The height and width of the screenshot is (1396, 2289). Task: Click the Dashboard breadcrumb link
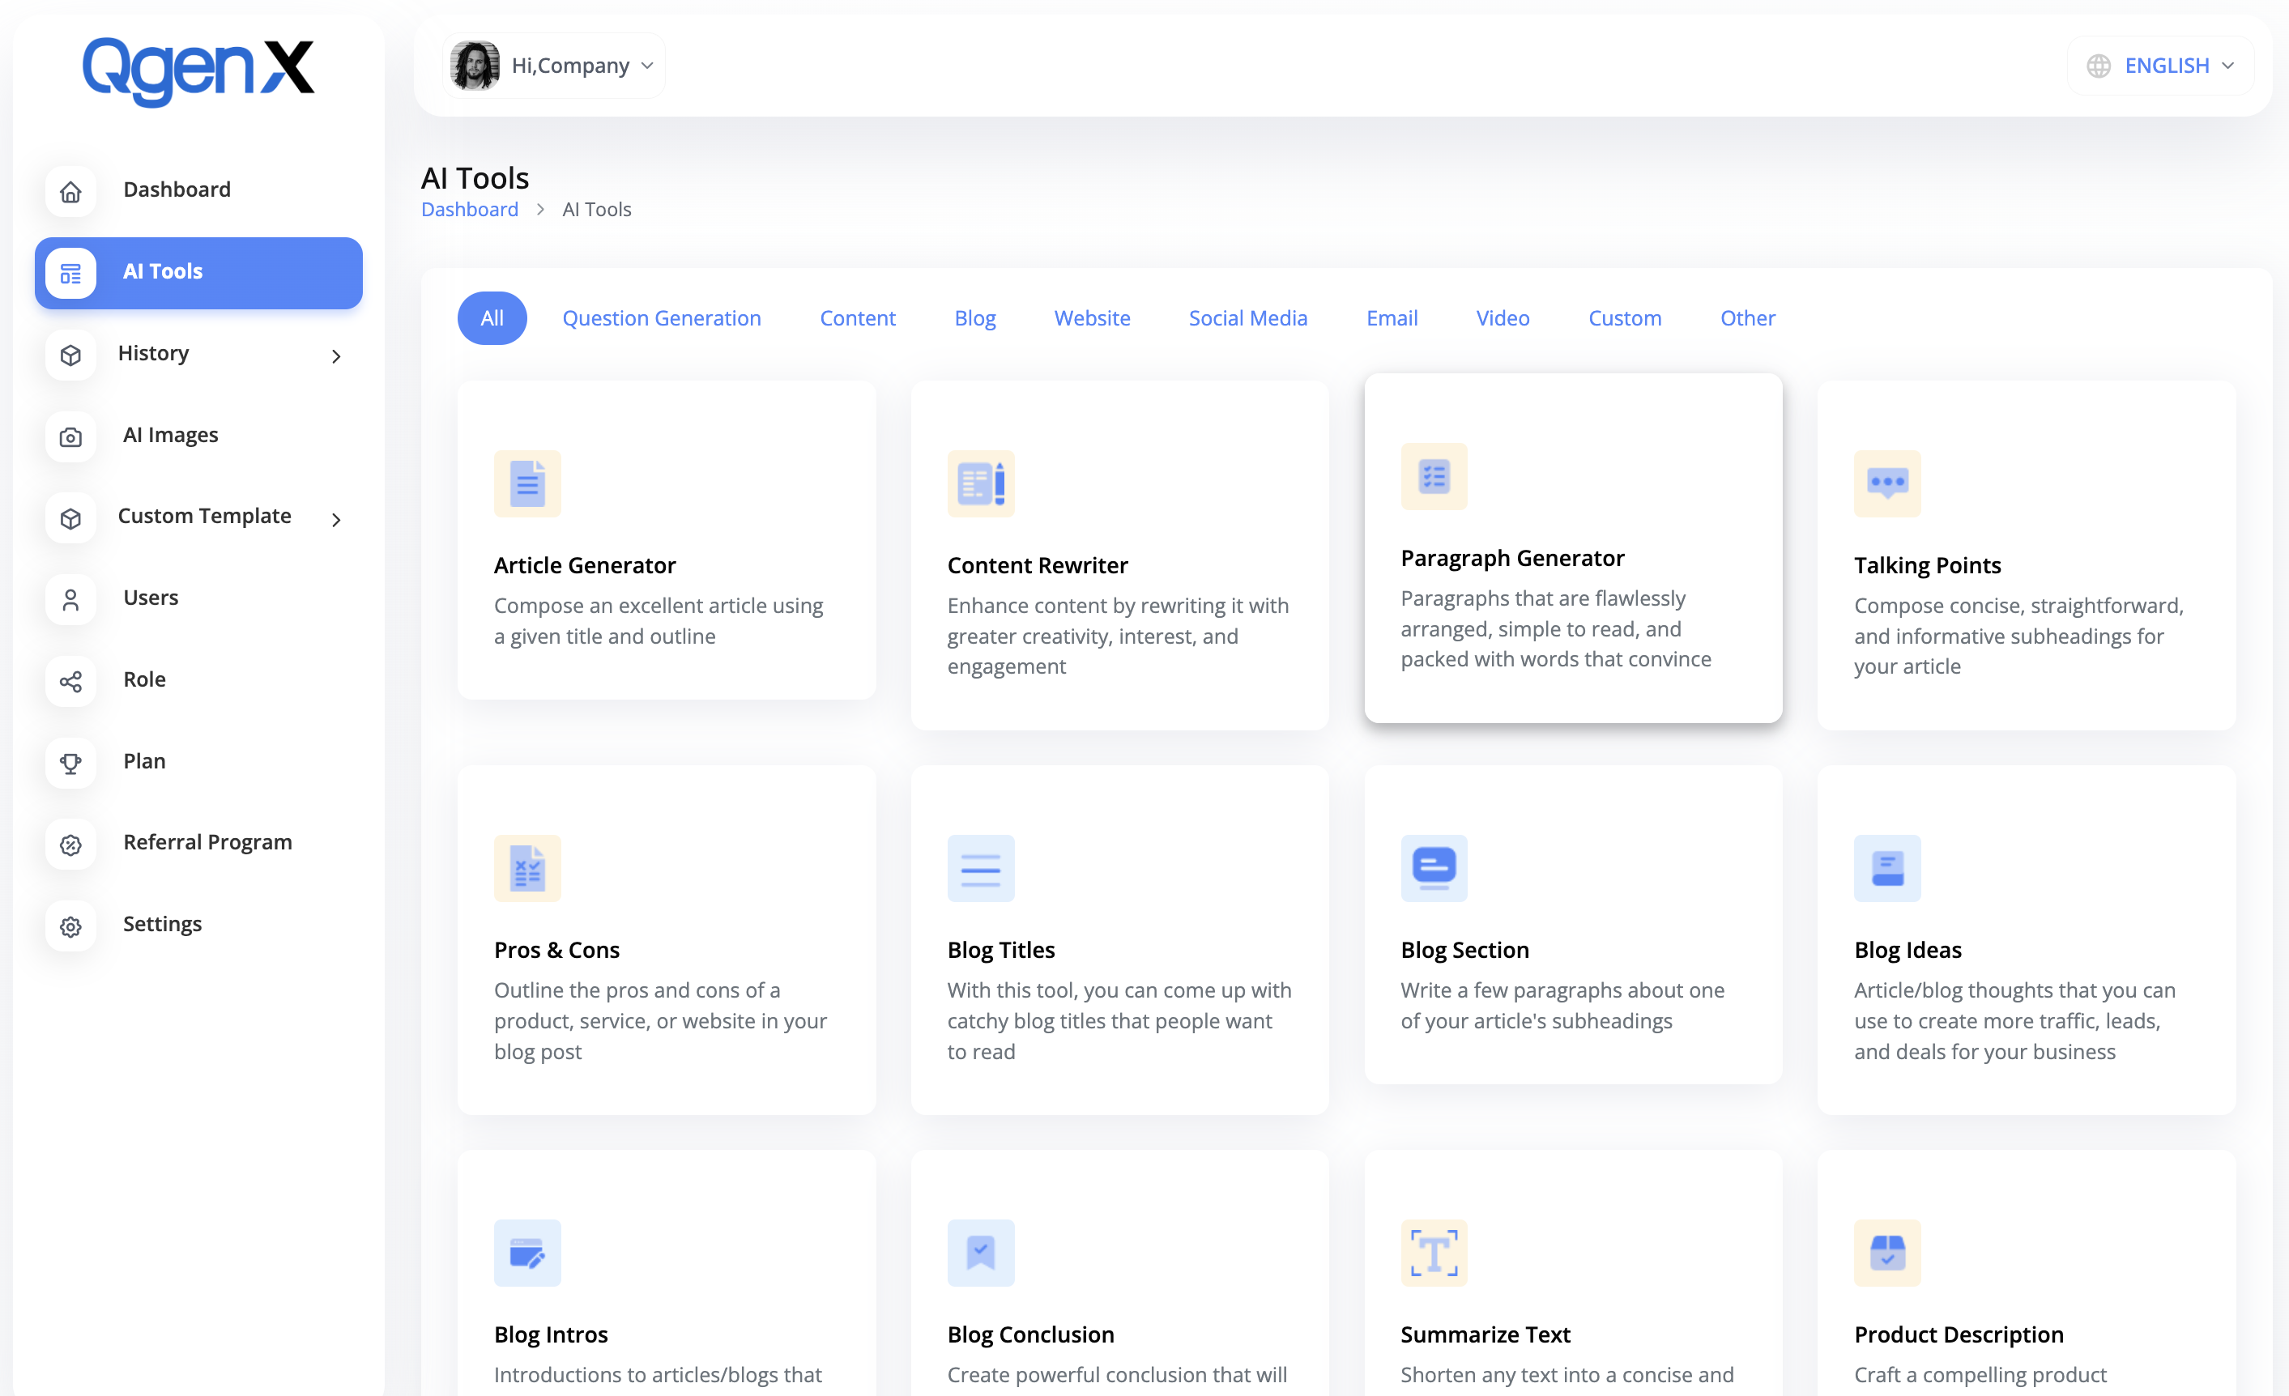[469, 209]
